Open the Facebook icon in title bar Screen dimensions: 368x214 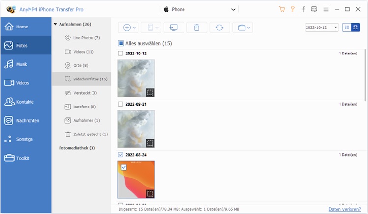point(303,9)
